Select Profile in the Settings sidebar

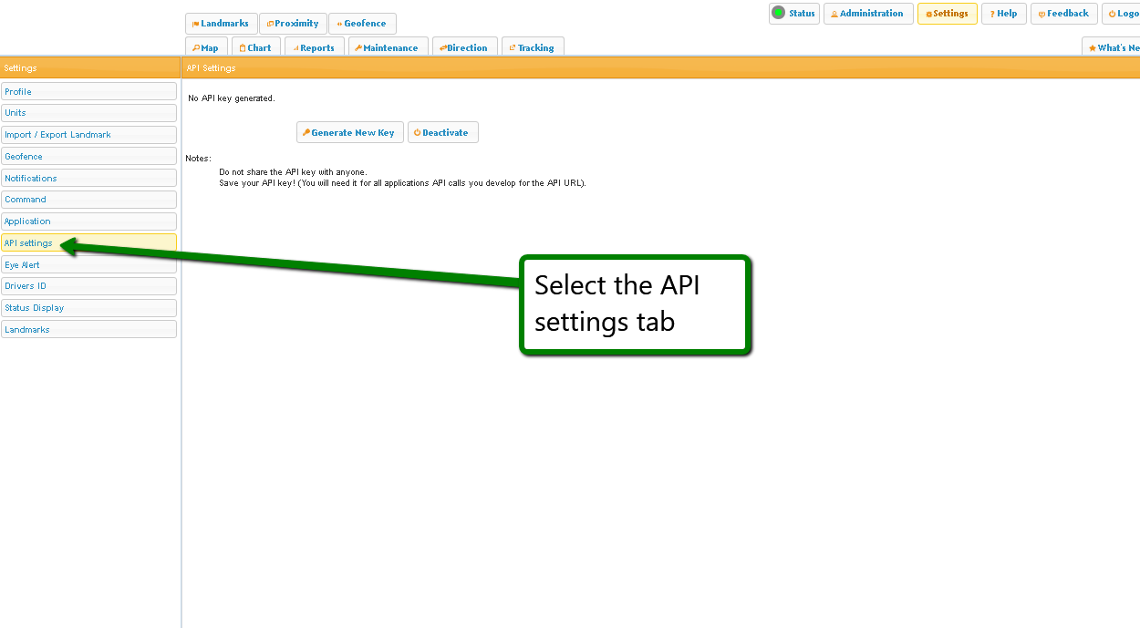coord(88,92)
